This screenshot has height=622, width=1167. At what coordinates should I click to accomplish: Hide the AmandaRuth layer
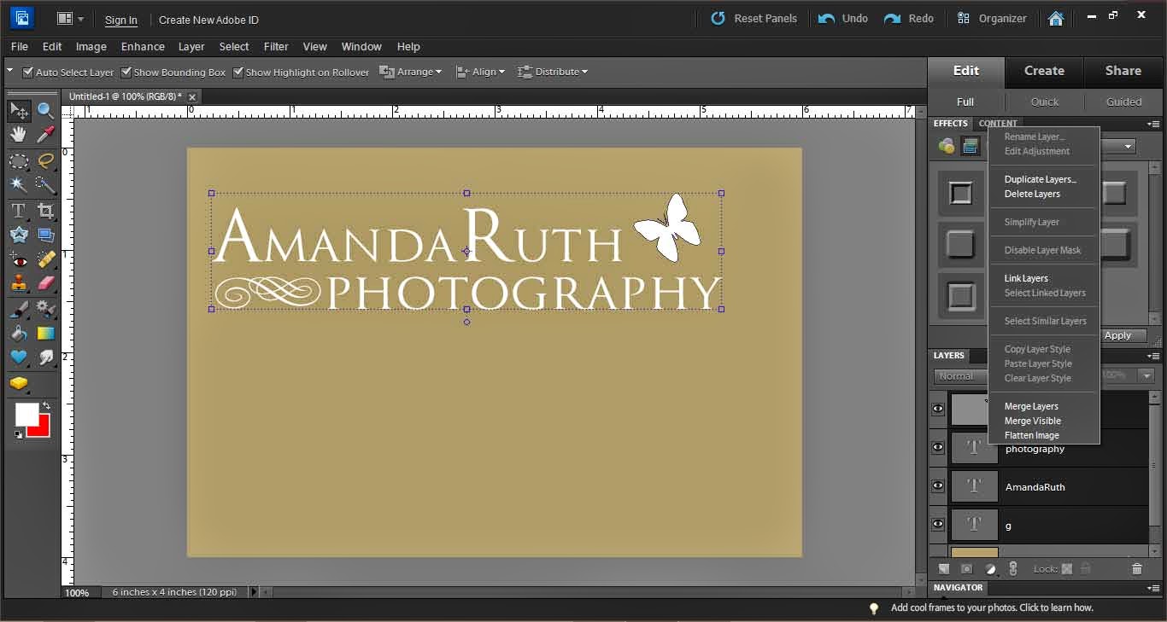coord(938,486)
